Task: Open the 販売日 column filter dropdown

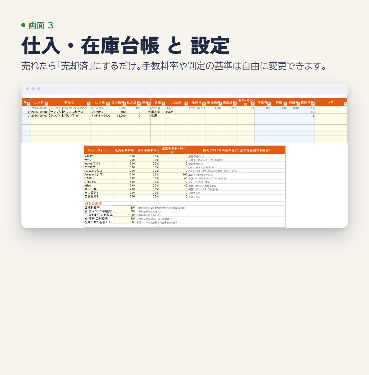Action: pyautogui.click(x=204, y=104)
